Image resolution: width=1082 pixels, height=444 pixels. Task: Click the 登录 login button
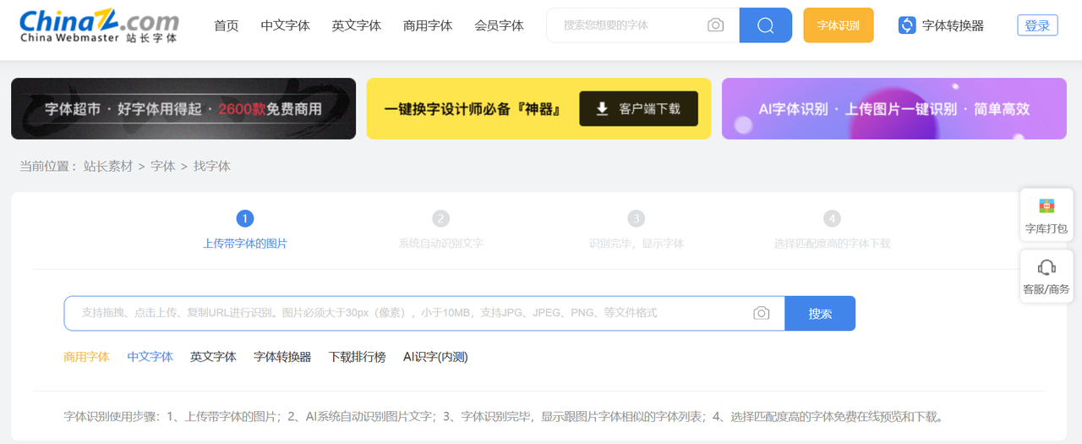[x=1037, y=25]
